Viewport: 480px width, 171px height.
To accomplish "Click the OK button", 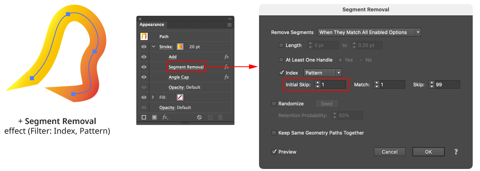I will pos(428,152).
